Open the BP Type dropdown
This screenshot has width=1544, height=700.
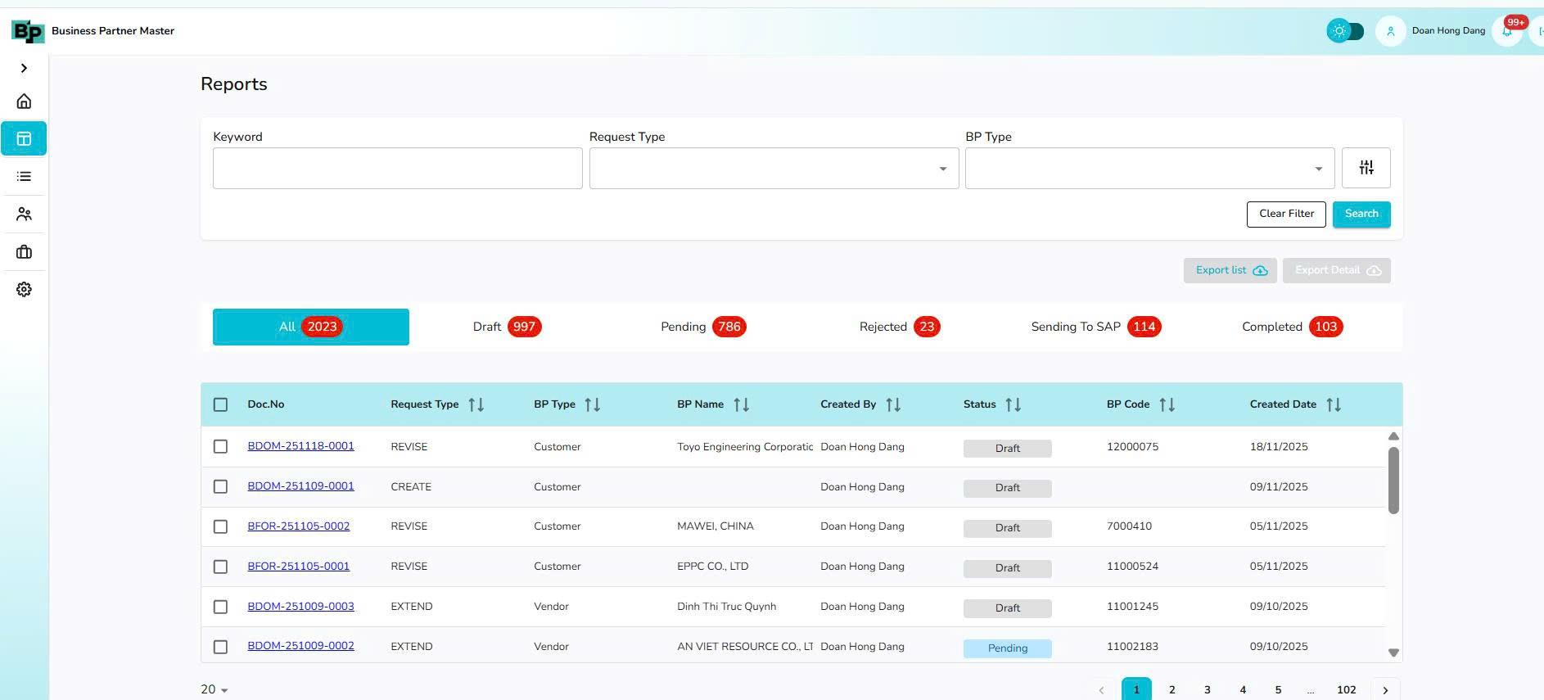pyautogui.click(x=1149, y=169)
